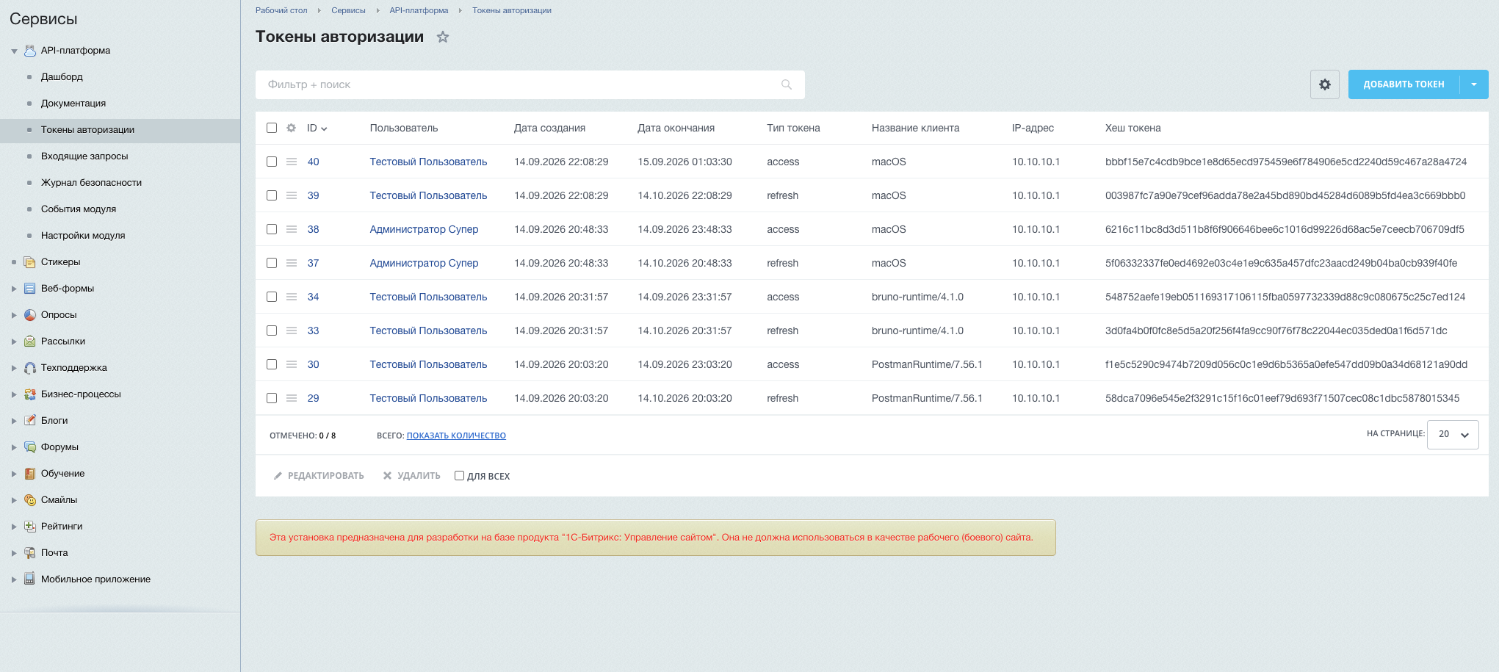Click the Удалить action below the table
1499x672 pixels.
[x=411, y=476]
